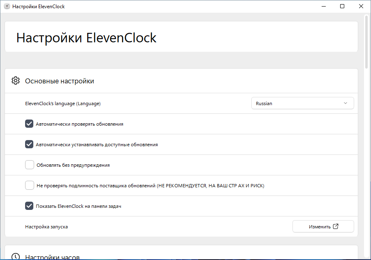The image size is (371, 260).
Task: Close the Настройки ElevenClock window
Action: 361,7
